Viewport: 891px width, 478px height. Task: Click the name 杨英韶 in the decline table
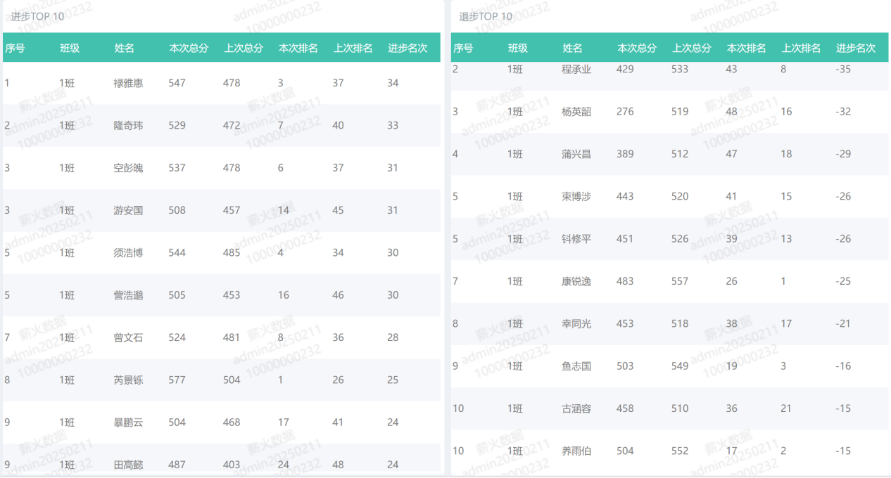(x=576, y=112)
